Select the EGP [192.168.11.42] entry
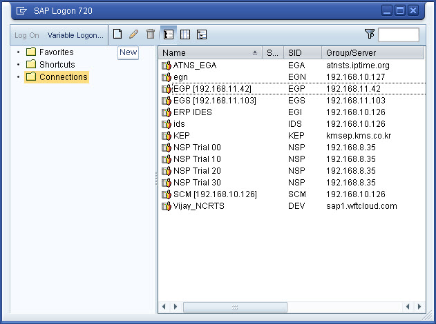 pos(212,89)
